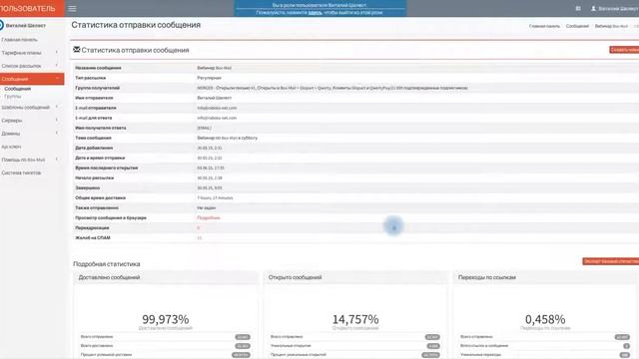This screenshot has width=639, height=359.
Task: Open Api ключ sidebar item
Action: [x=11, y=147]
